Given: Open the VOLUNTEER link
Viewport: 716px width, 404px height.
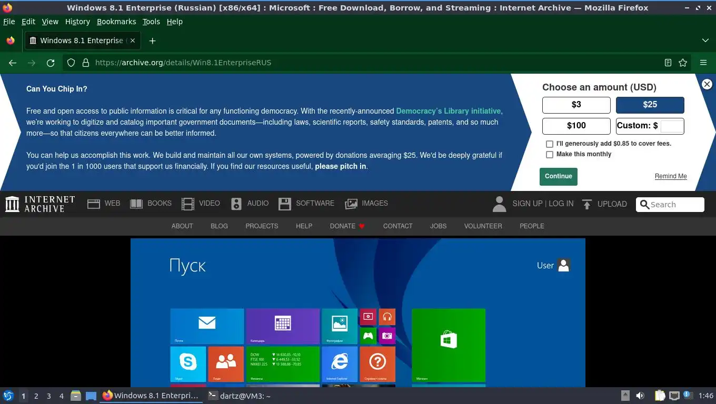Looking at the screenshot, I should click(x=483, y=226).
